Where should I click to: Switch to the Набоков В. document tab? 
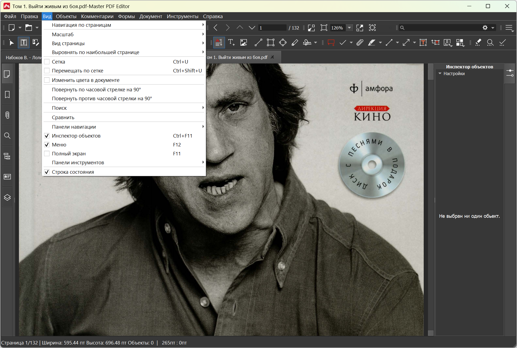pos(23,57)
